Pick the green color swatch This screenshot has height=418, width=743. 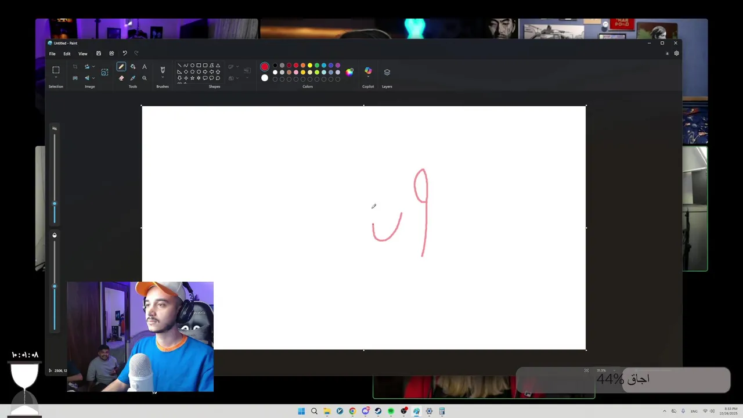(x=317, y=66)
